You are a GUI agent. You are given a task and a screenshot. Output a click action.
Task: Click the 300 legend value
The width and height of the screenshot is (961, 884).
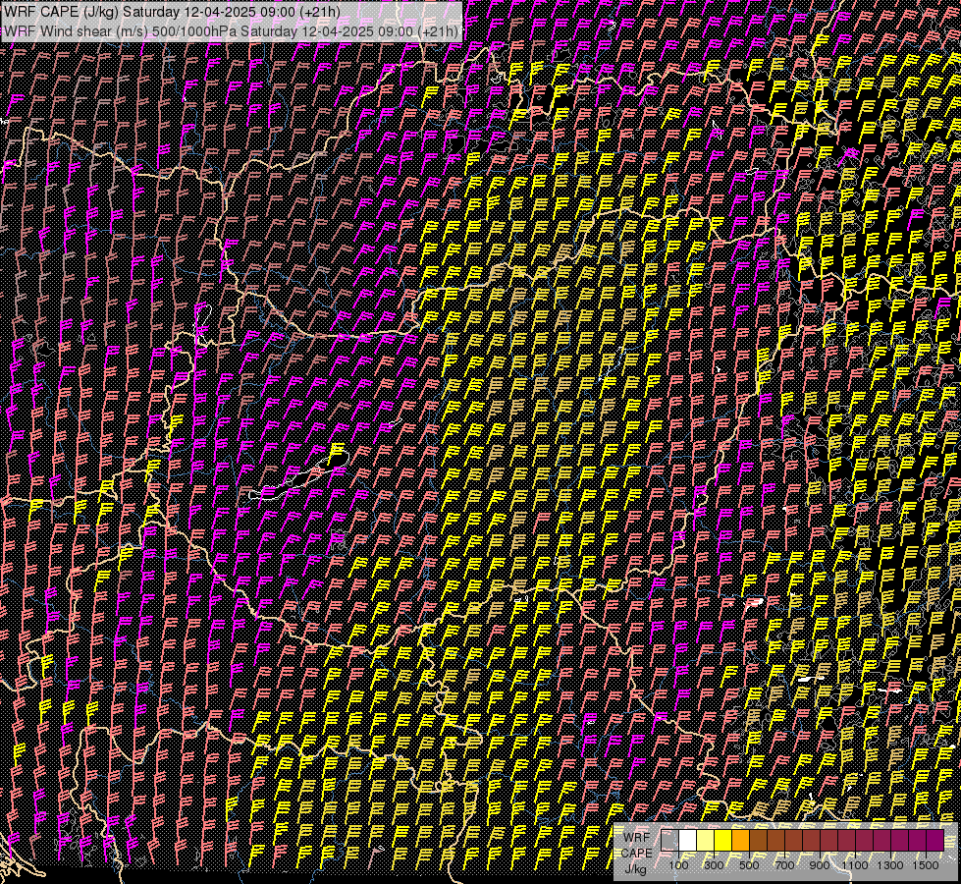[714, 865]
